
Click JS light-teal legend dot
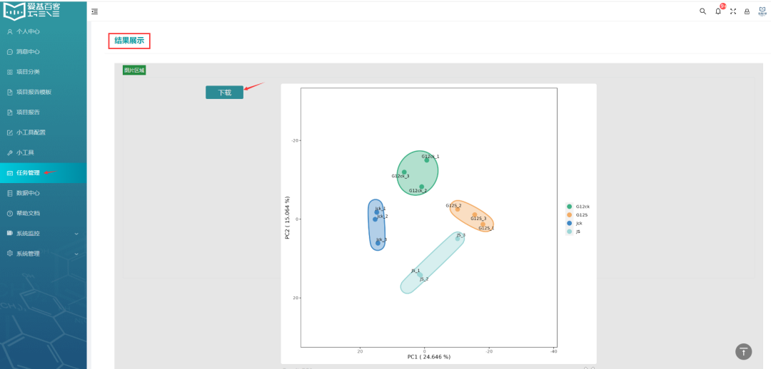coord(570,231)
